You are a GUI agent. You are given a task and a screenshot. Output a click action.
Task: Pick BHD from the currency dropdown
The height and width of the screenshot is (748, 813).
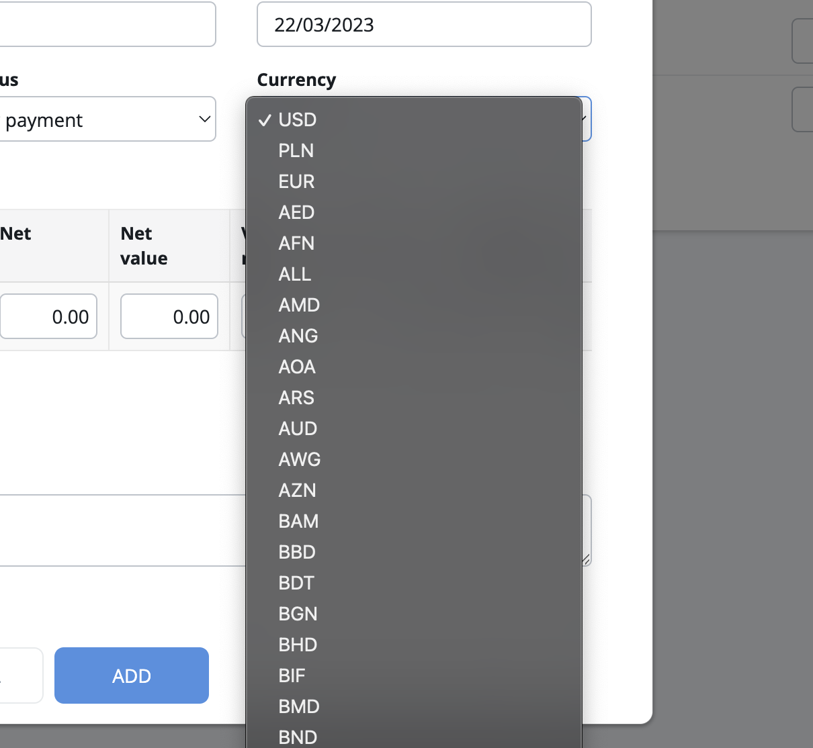point(298,645)
